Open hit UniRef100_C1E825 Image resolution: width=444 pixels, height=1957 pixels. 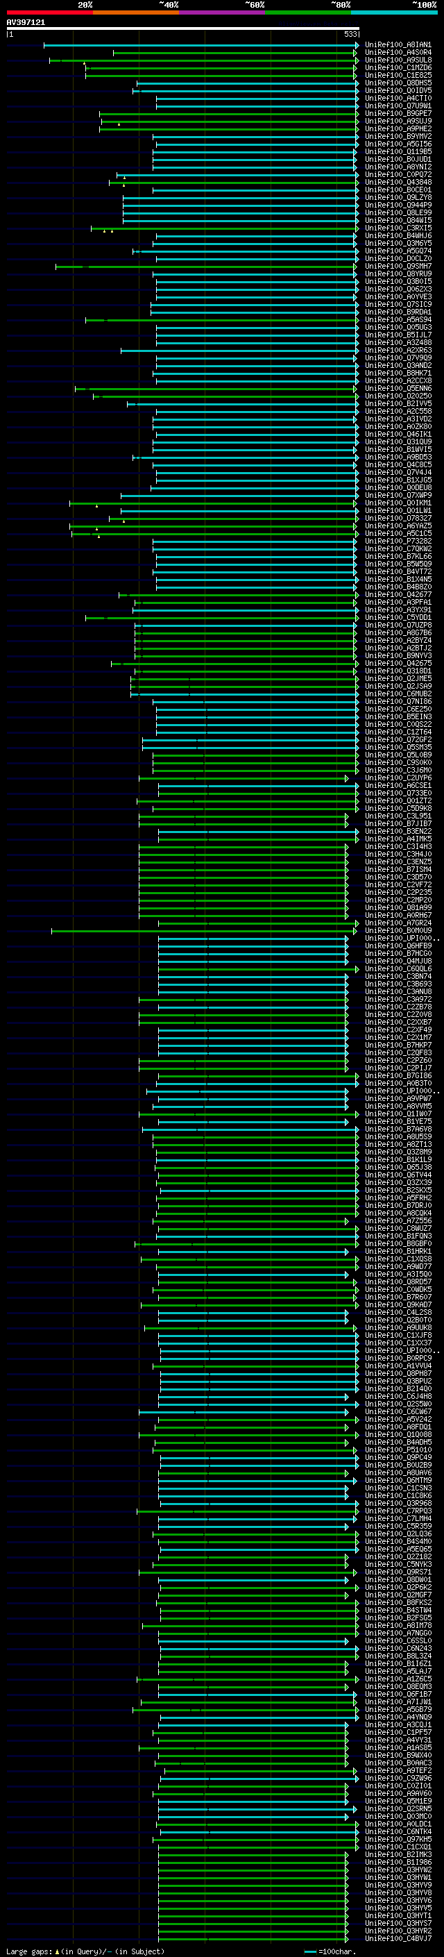[x=398, y=75]
